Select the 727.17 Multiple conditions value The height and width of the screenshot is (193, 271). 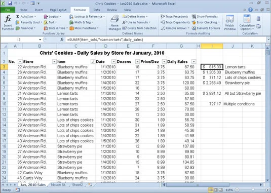pos(212,104)
